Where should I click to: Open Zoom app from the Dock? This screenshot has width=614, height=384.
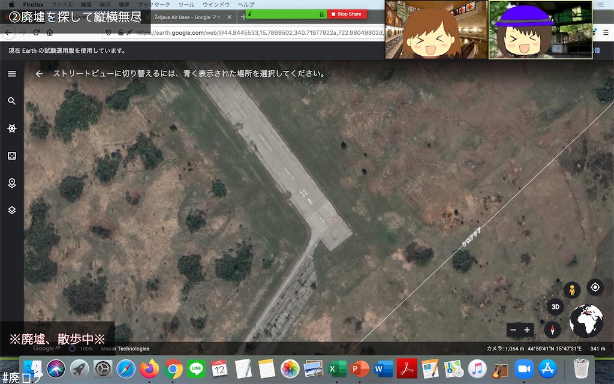click(x=524, y=369)
